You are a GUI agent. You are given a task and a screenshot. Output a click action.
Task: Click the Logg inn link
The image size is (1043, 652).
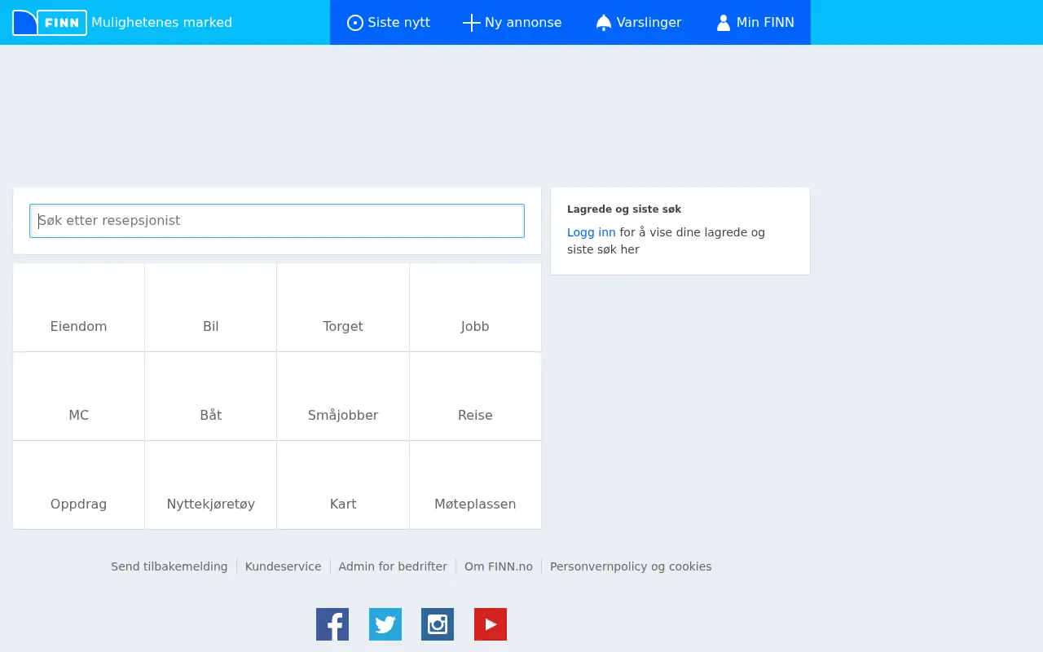coord(592,232)
